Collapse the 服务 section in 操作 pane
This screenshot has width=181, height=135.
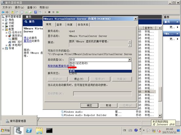pyautogui.click(x=177, y=22)
